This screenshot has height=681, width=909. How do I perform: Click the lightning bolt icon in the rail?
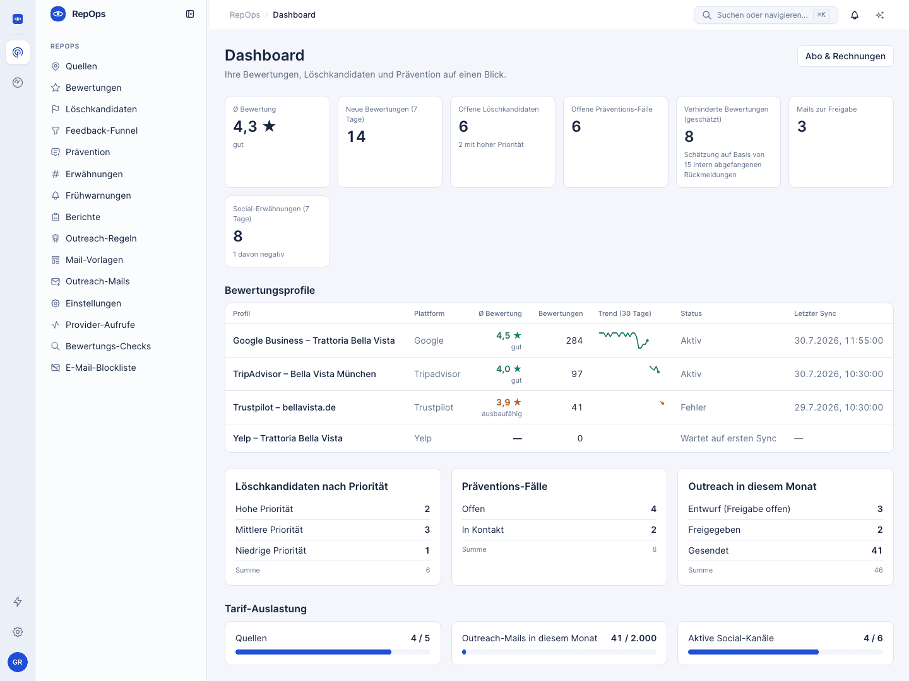(18, 602)
